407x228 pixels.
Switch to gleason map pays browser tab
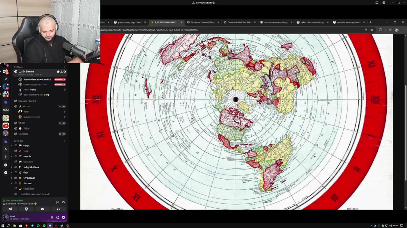pos(130,22)
